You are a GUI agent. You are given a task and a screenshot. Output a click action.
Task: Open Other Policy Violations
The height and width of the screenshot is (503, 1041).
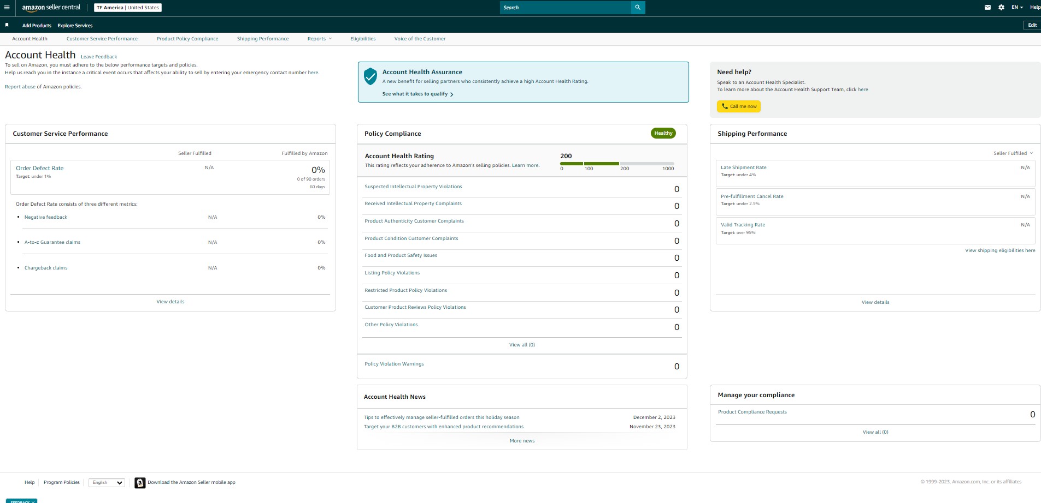(391, 325)
